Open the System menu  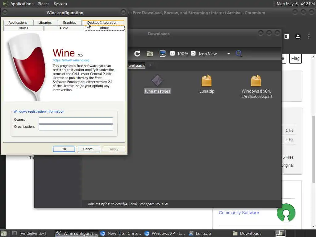[60, 4]
